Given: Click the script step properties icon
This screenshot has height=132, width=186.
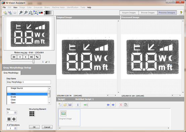Looking at the screenshot, I should 126,105.
